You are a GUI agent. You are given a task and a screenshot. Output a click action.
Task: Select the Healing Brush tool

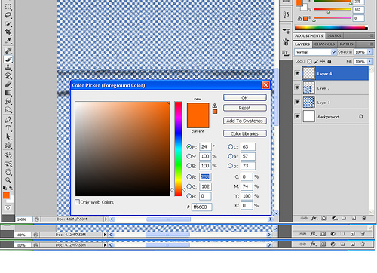click(x=8, y=51)
